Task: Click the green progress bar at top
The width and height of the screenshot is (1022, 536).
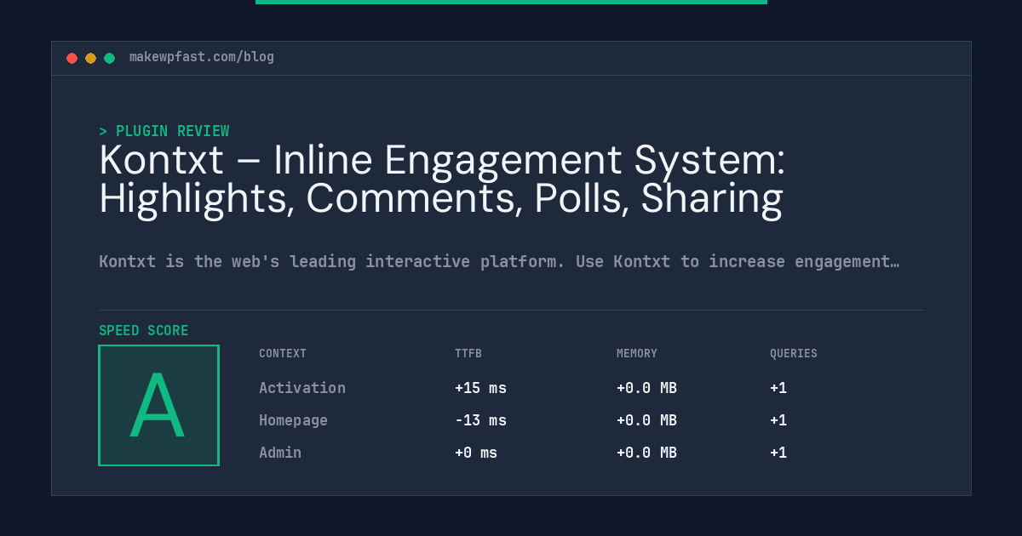Action: coord(511,2)
